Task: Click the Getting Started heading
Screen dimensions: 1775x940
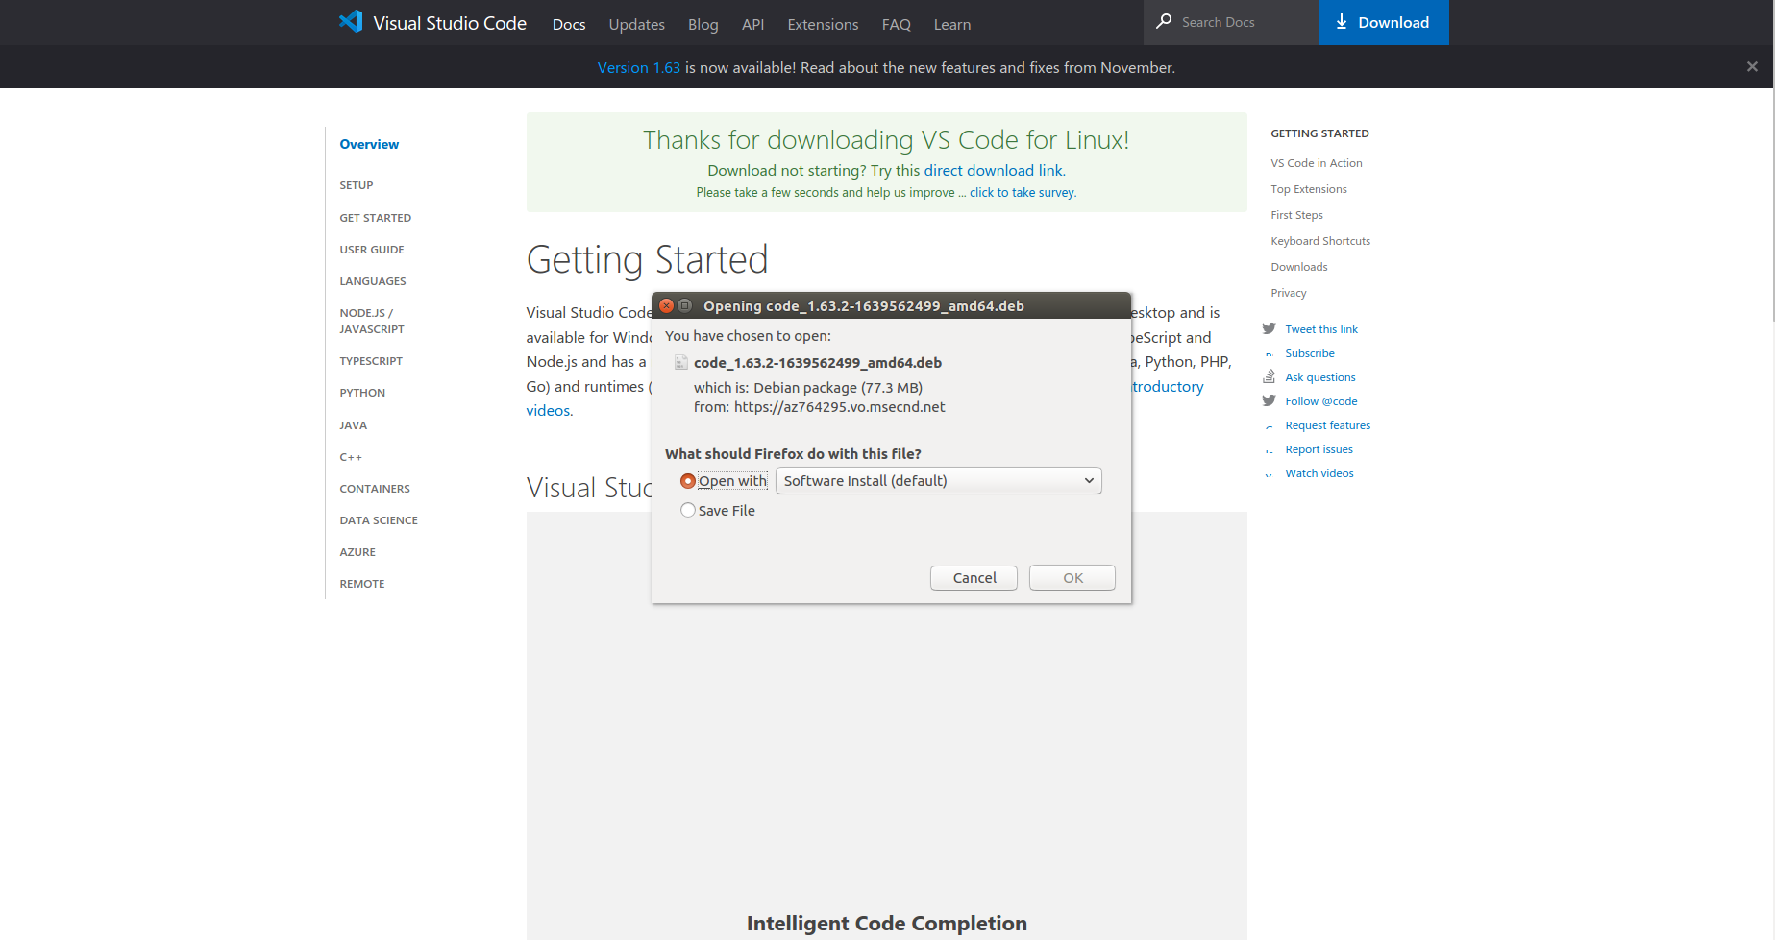Action: (x=647, y=259)
